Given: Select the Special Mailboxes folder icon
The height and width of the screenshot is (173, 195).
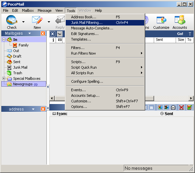Looking at the screenshot, I should tap(9, 78).
